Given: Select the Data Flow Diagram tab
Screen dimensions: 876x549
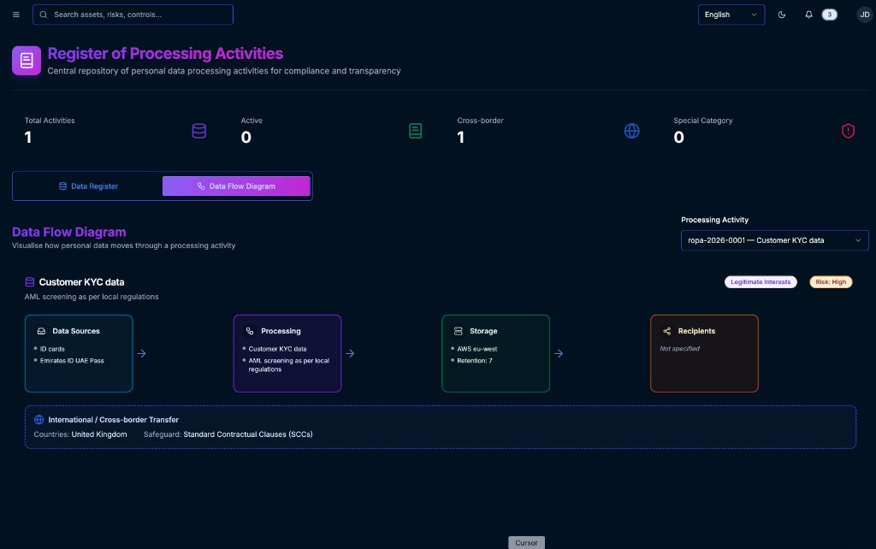Looking at the screenshot, I should (x=236, y=186).
